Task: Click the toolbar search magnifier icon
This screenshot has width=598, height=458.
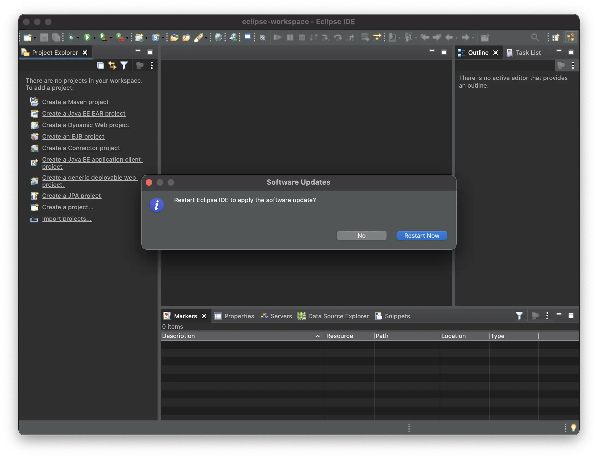Action: (x=535, y=37)
